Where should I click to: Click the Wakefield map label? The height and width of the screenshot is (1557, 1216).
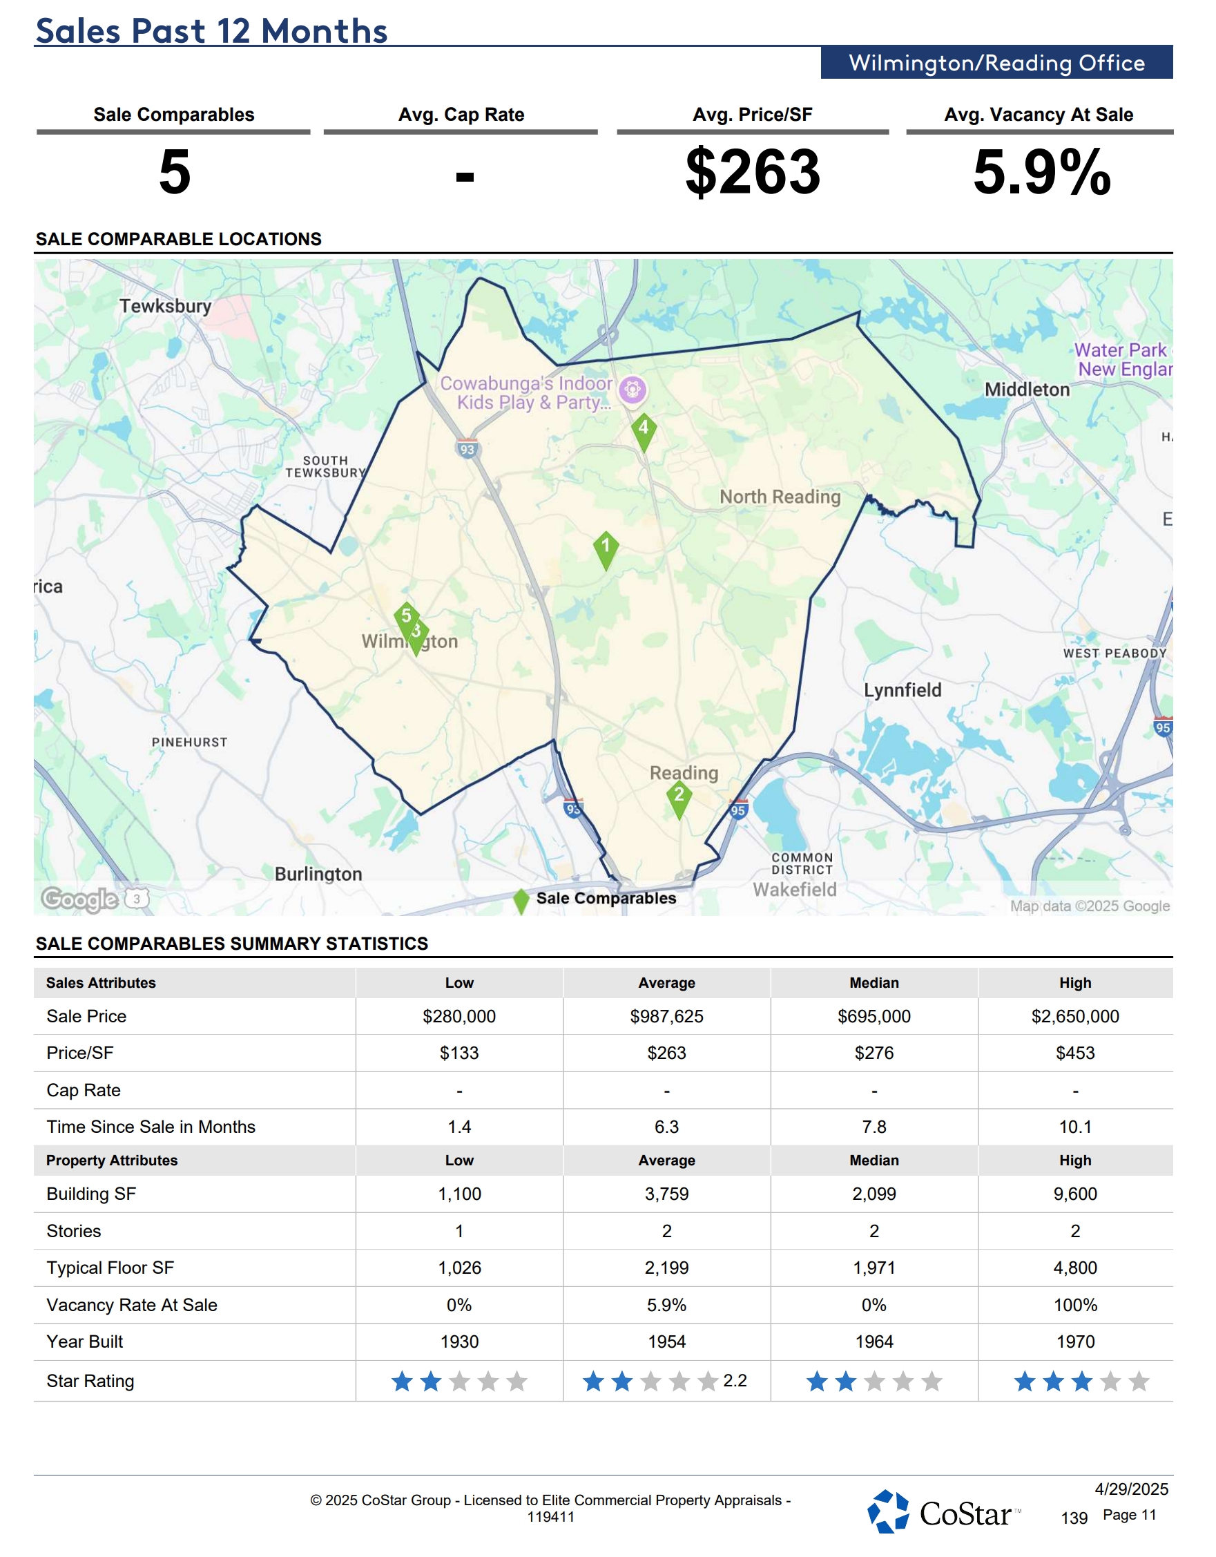795,890
